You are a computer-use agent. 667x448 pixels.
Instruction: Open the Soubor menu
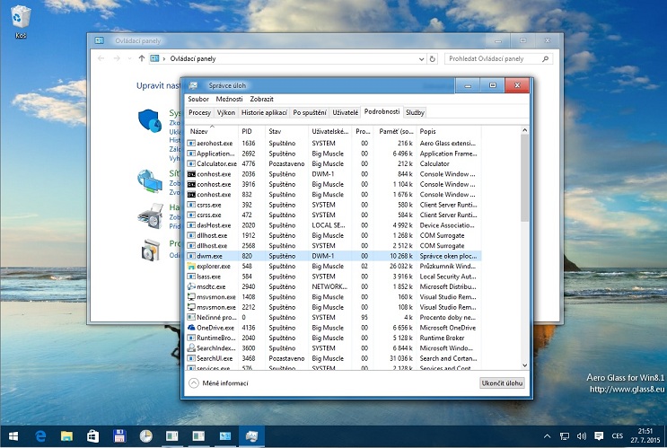[197, 99]
